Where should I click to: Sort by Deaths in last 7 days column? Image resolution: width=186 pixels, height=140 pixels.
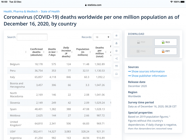click(57, 52)
